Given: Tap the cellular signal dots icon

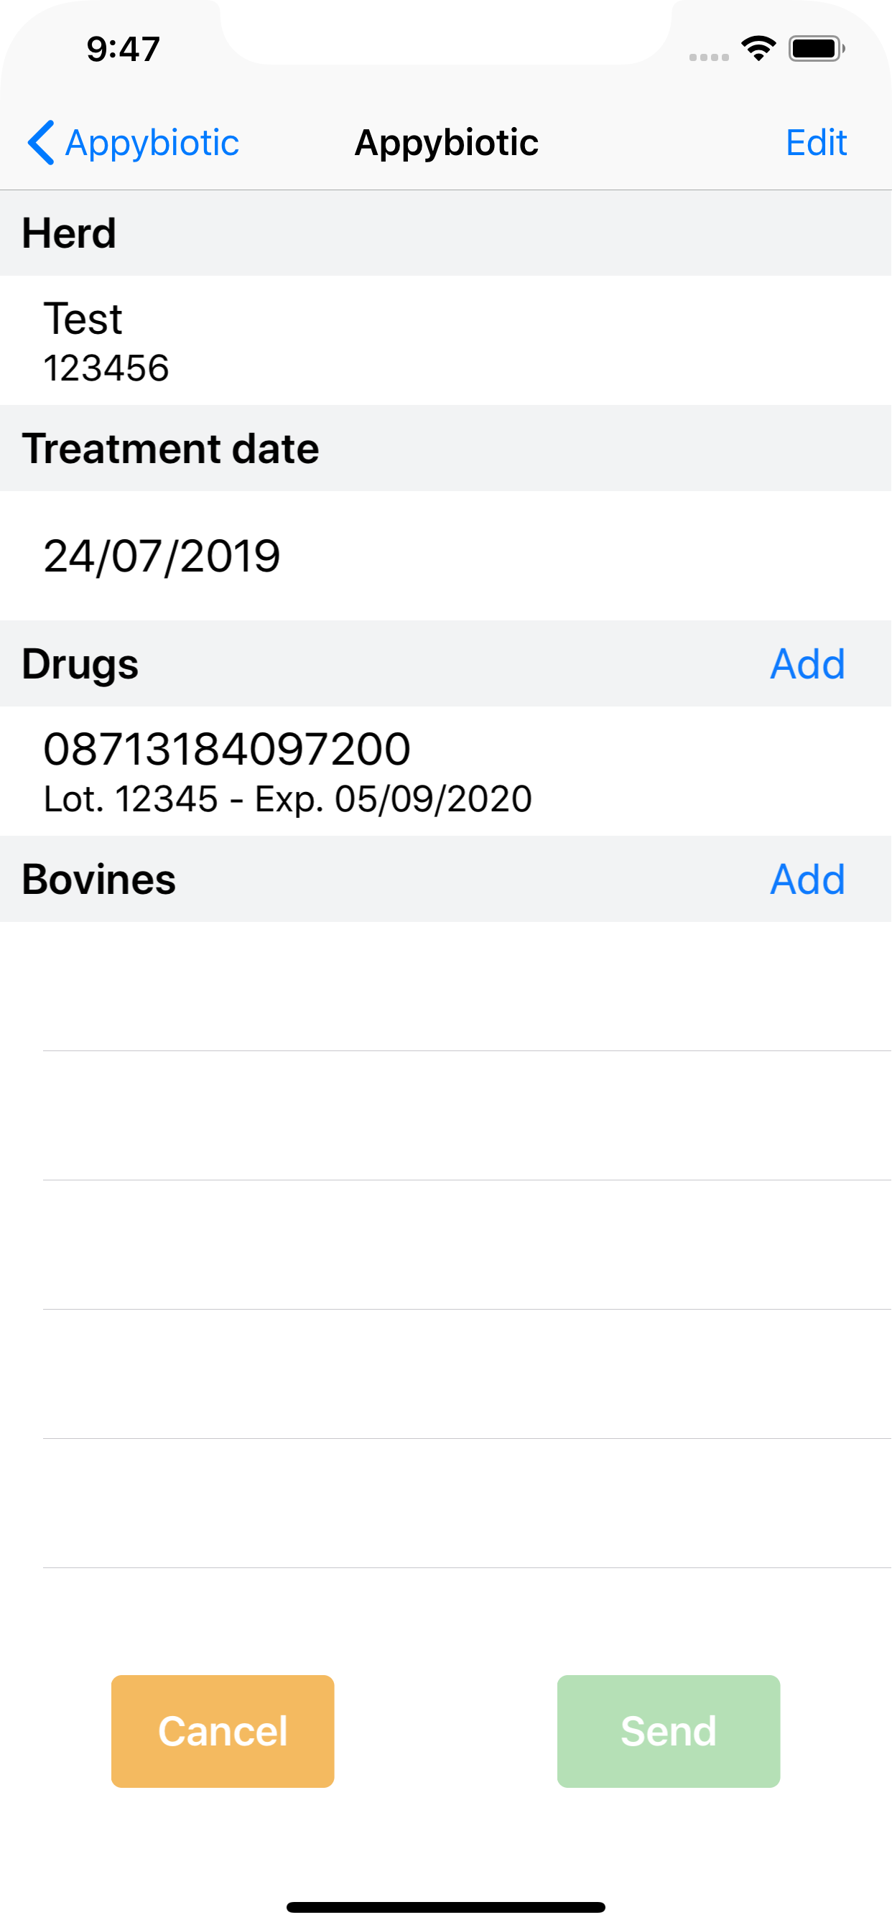Looking at the screenshot, I should click(709, 57).
